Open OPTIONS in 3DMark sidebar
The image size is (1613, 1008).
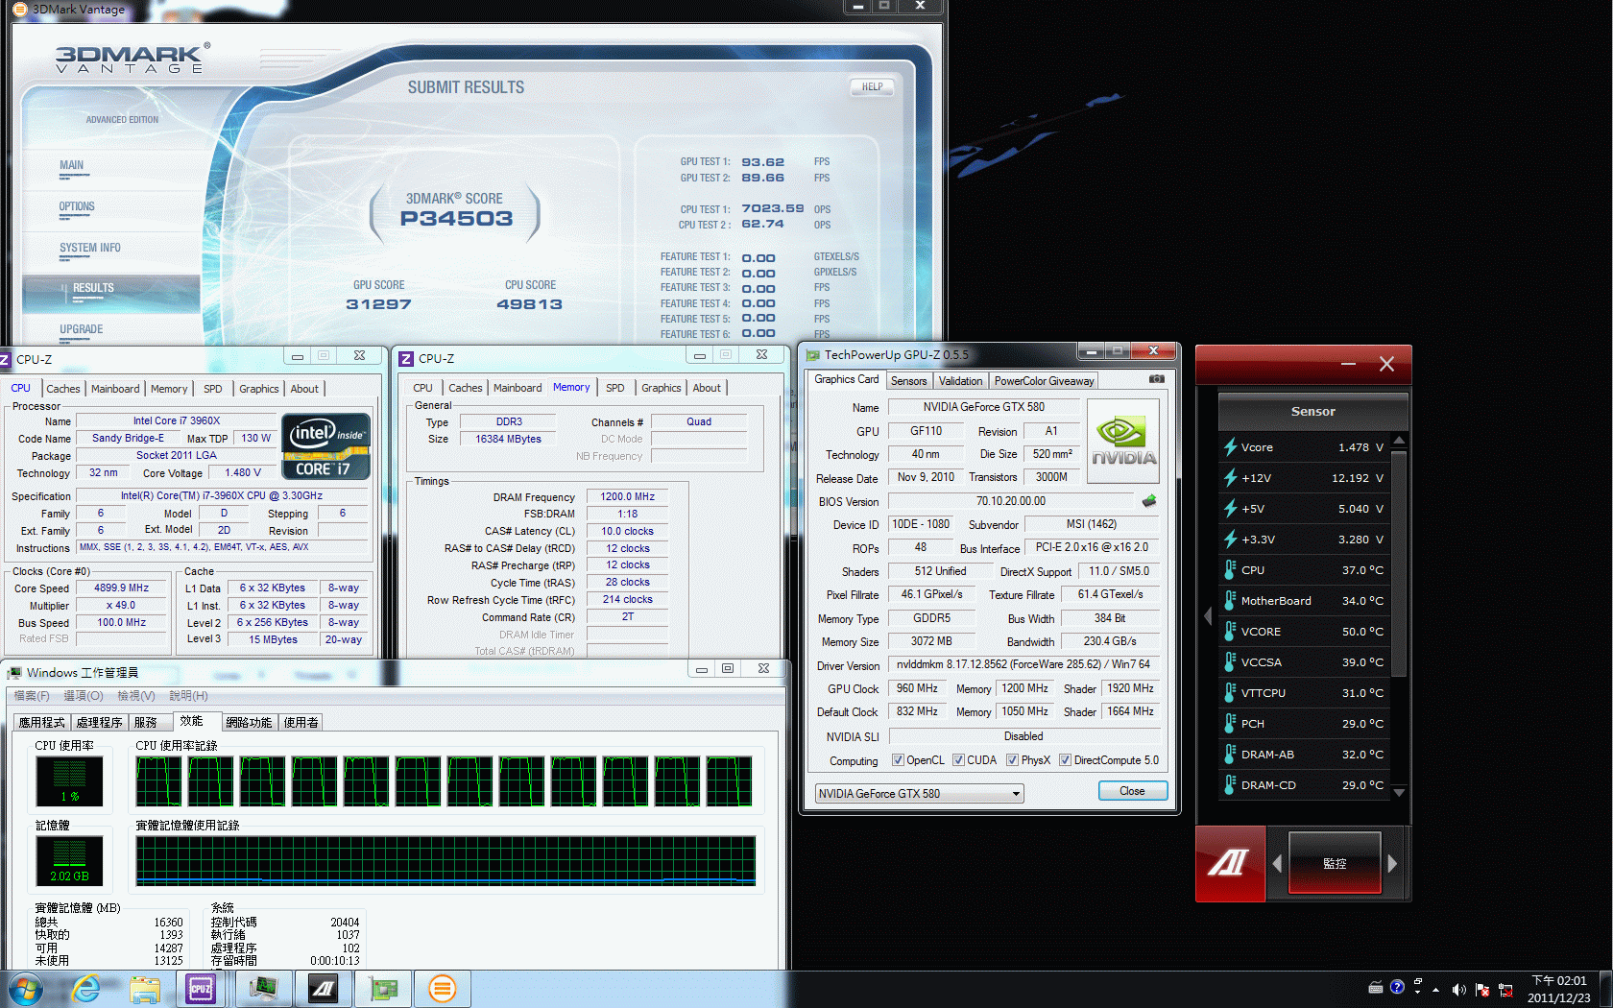(x=77, y=206)
